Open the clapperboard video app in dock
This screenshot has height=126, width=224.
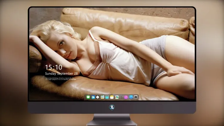[107, 97]
